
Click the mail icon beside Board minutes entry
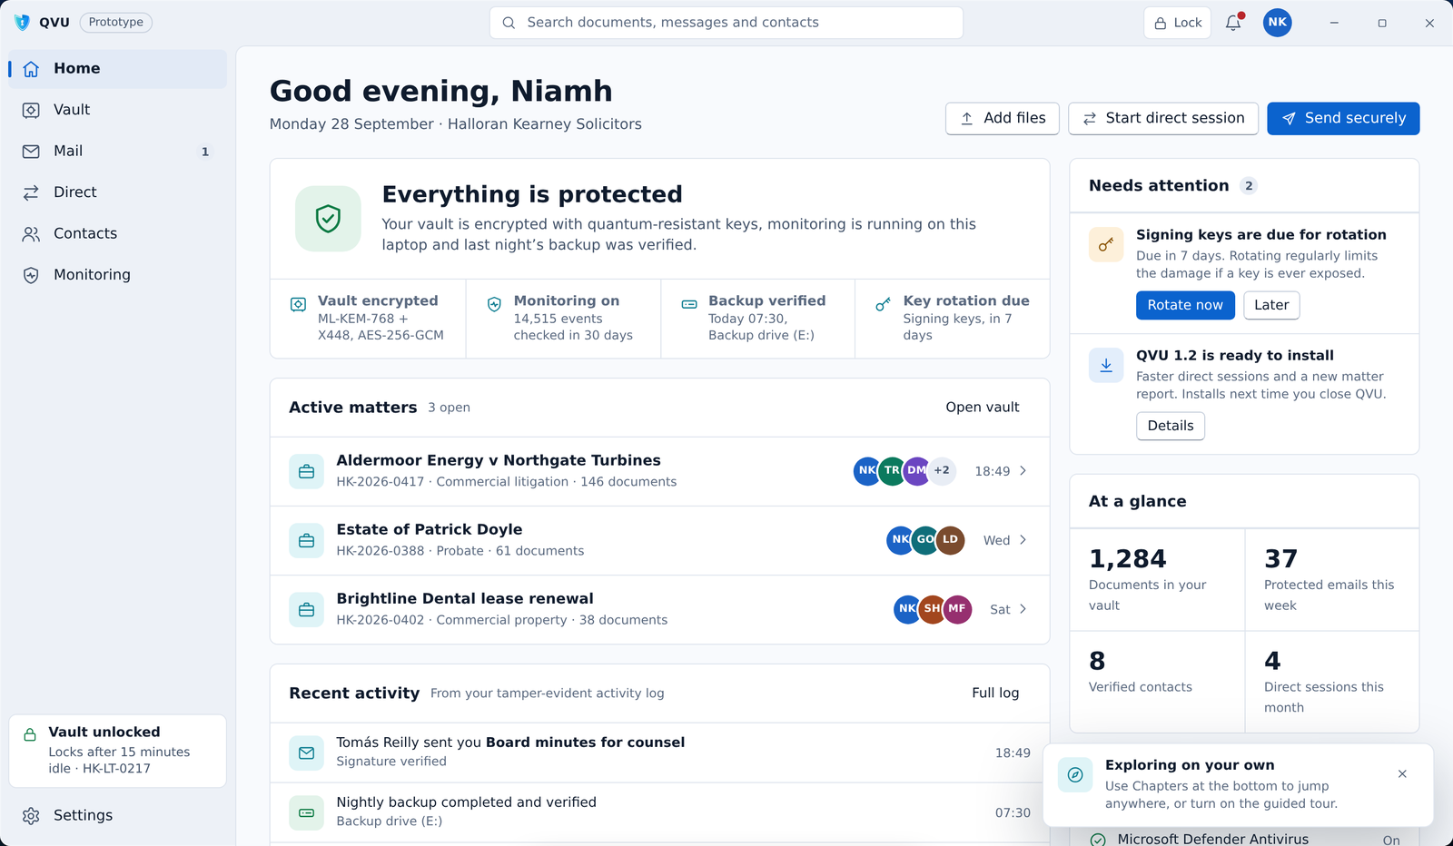coord(306,753)
